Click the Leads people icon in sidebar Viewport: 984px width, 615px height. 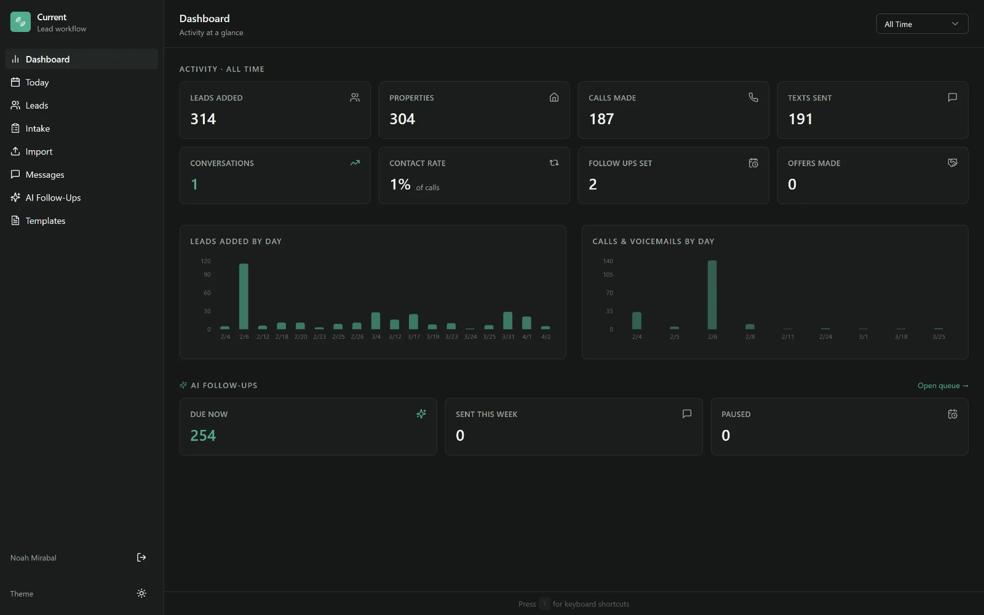click(15, 105)
